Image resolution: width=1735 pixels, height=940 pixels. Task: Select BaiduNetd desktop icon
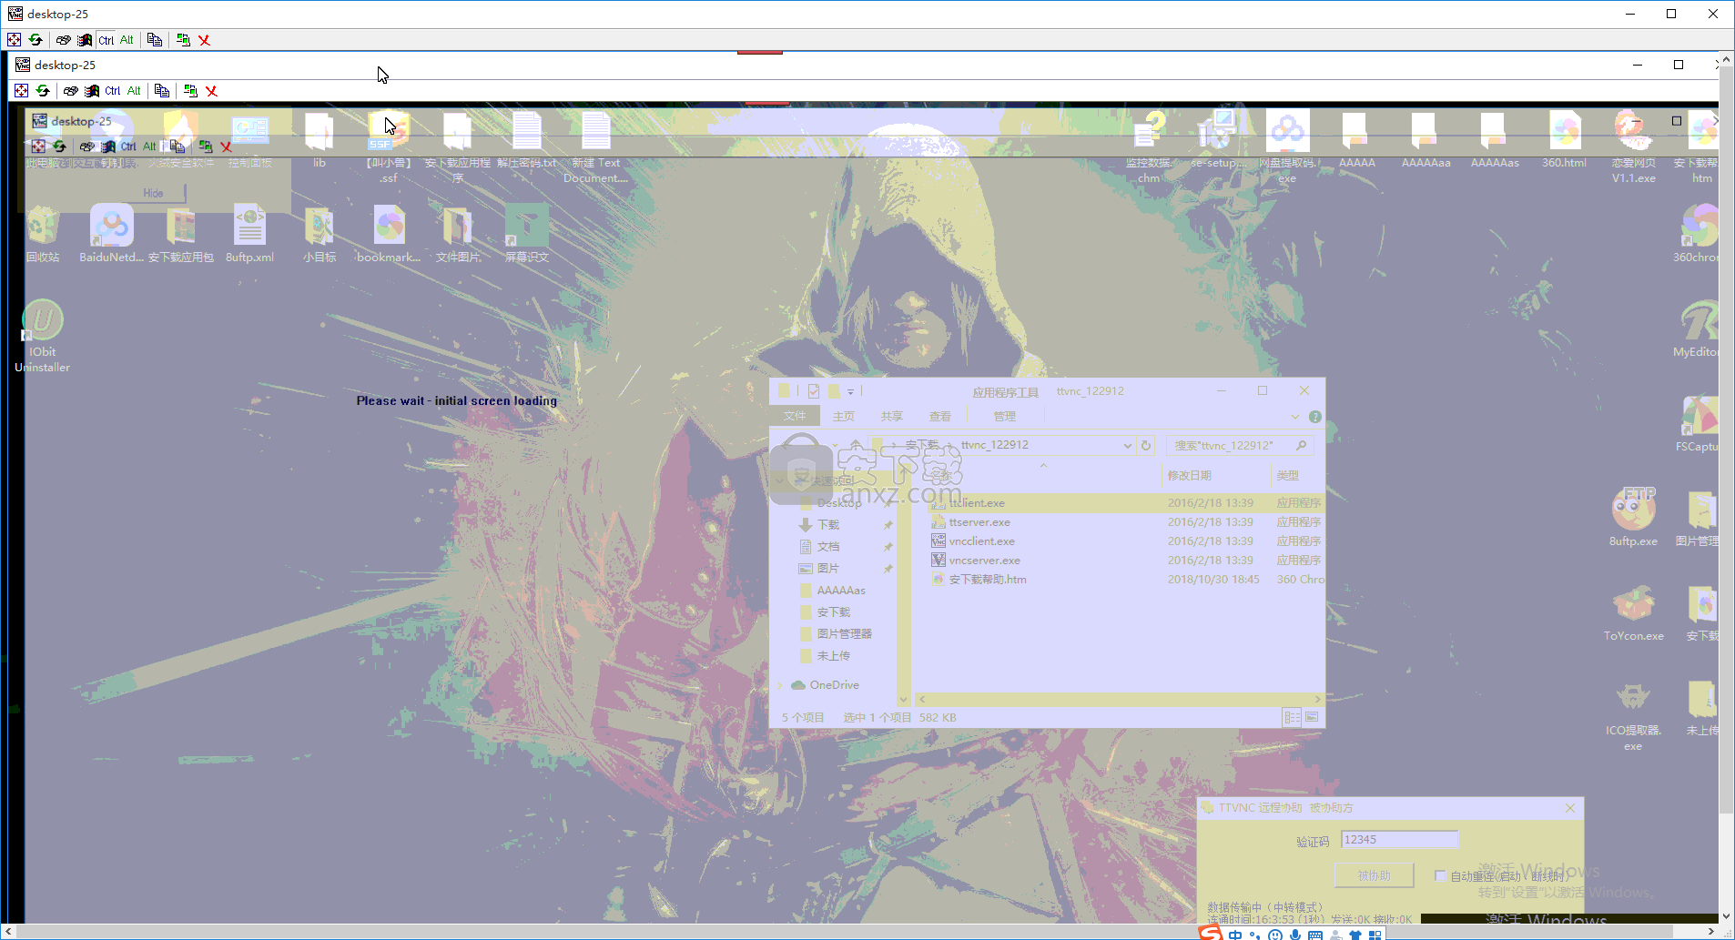click(x=111, y=235)
